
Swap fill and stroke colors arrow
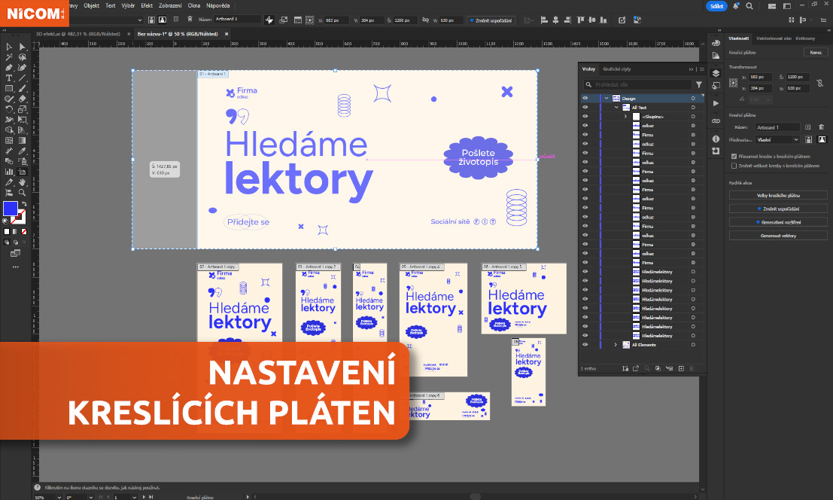coord(24,203)
